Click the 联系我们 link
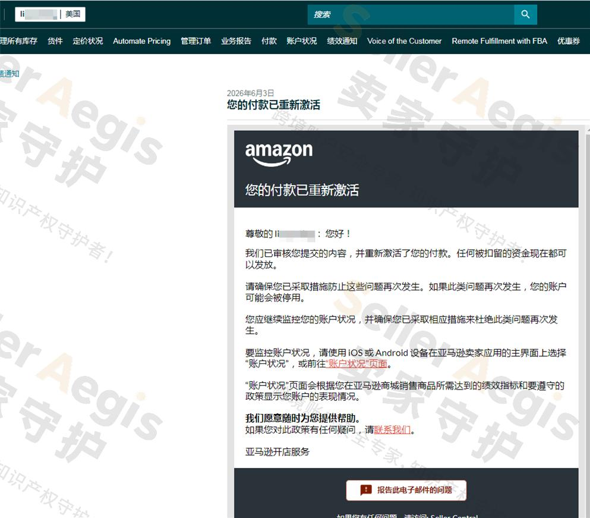This screenshot has height=518, width=590. click(392, 429)
